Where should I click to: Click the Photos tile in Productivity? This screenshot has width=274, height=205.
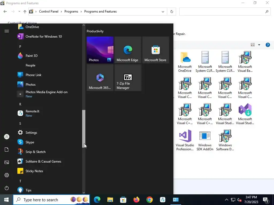point(100,50)
